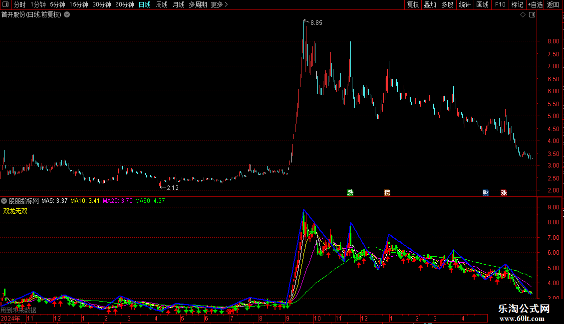Select the 5分钟 period tab
The image size is (564, 324).
[57, 4]
